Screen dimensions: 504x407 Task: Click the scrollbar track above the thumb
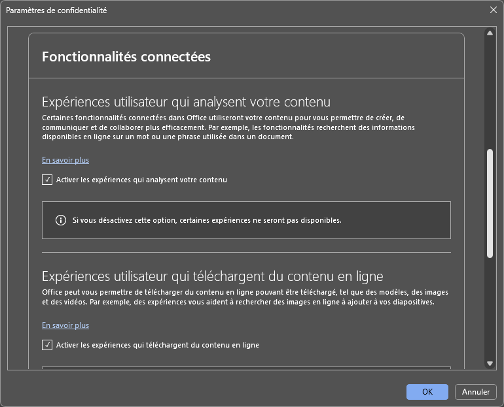tap(490, 91)
